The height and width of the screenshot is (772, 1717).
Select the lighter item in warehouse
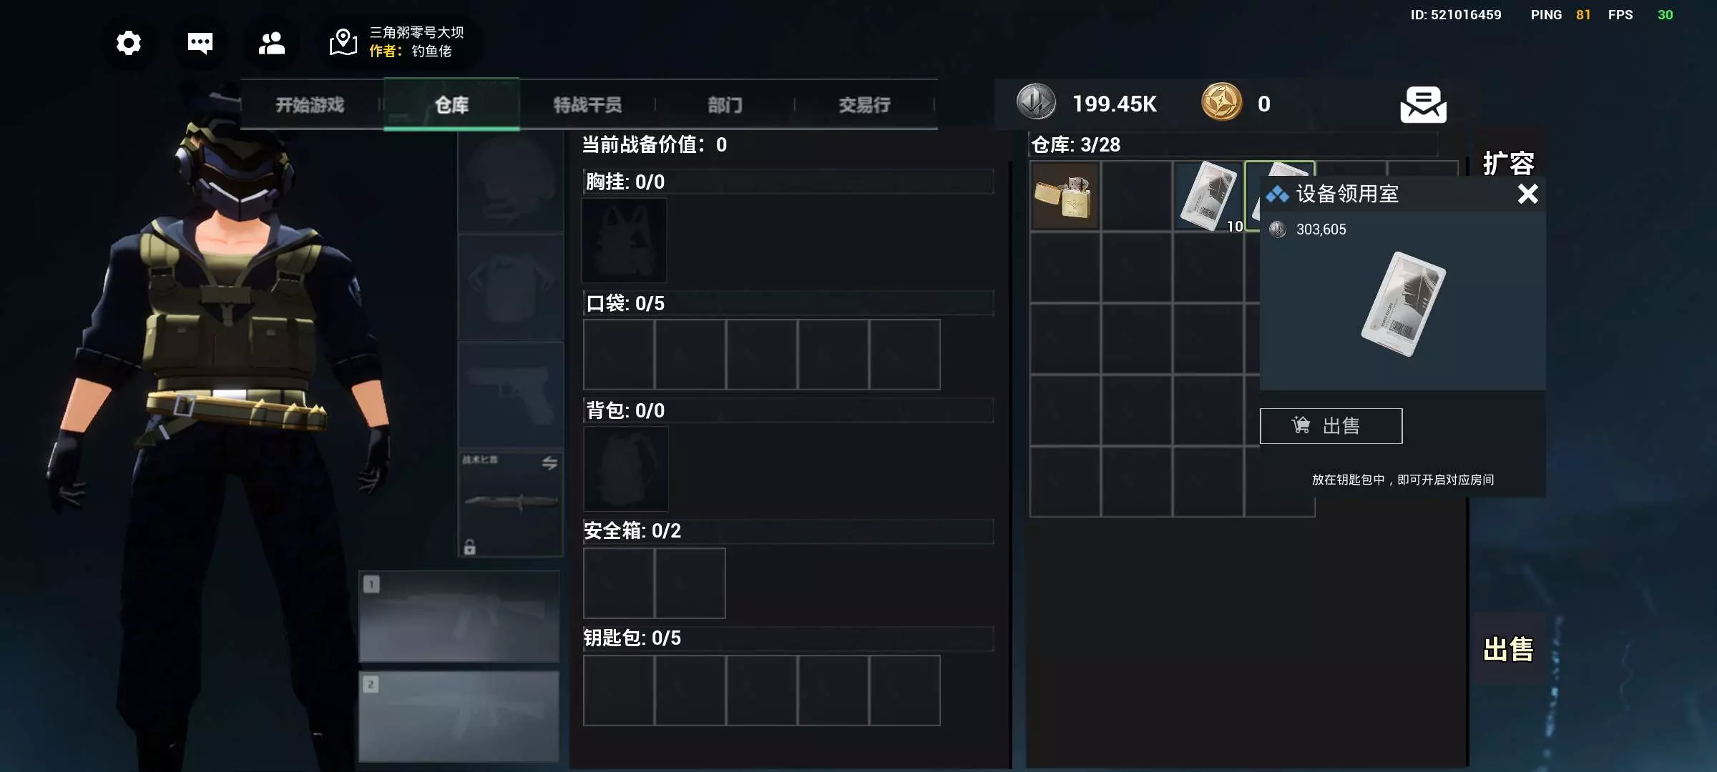coord(1065,196)
